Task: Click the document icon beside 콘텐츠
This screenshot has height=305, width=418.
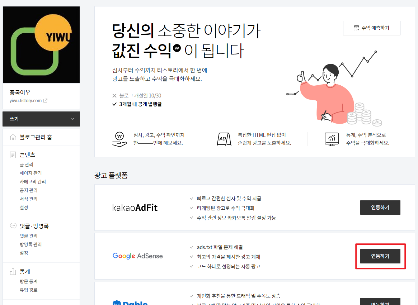Action: 13,155
